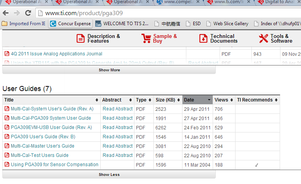Open Using PGA309 for Sensor Compensation
Viewport: 301px width, 184px height.
[x=55, y=165]
